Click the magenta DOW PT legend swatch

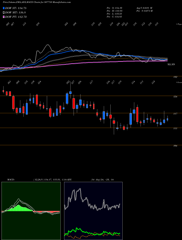[x=4, y=17]
